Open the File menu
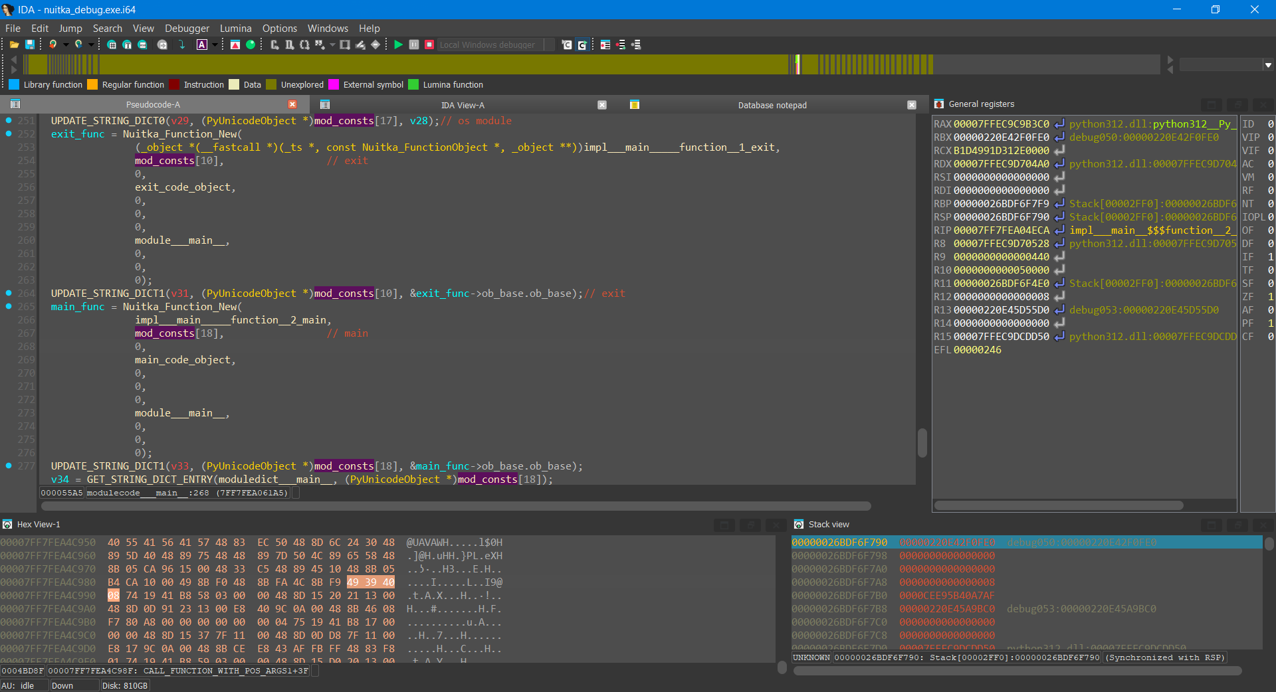Image resolution: width=1276 pixels, height=692 pixels. 13,29
